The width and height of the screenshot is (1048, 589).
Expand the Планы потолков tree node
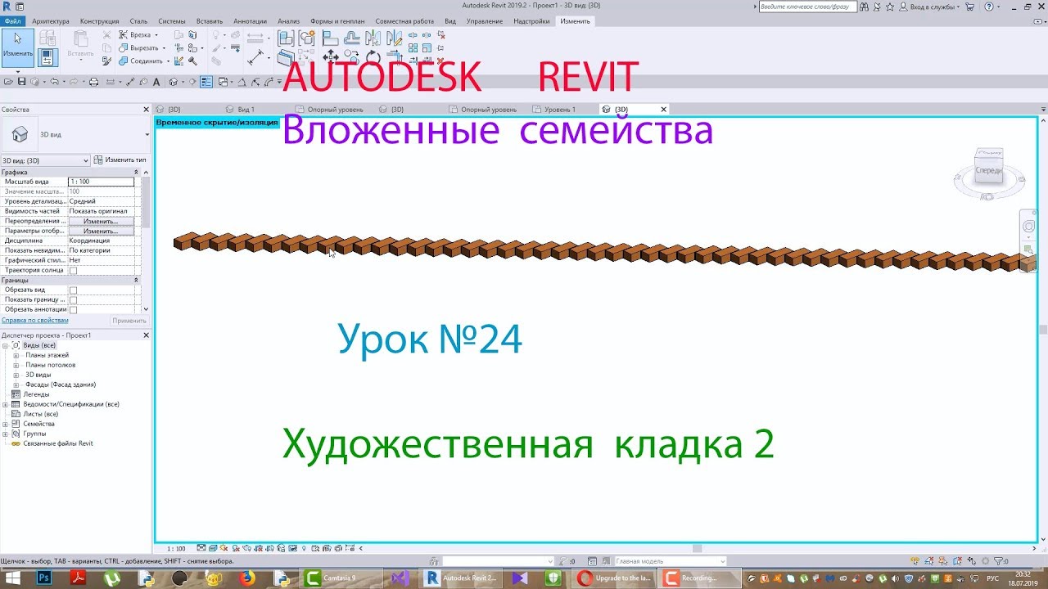(16, 366)
